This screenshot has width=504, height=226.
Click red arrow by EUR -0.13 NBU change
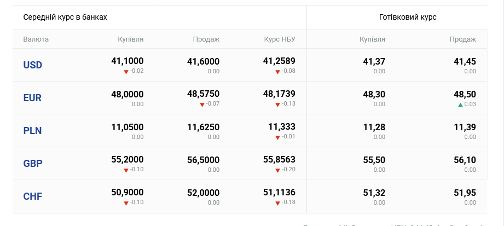pos(278,105)
